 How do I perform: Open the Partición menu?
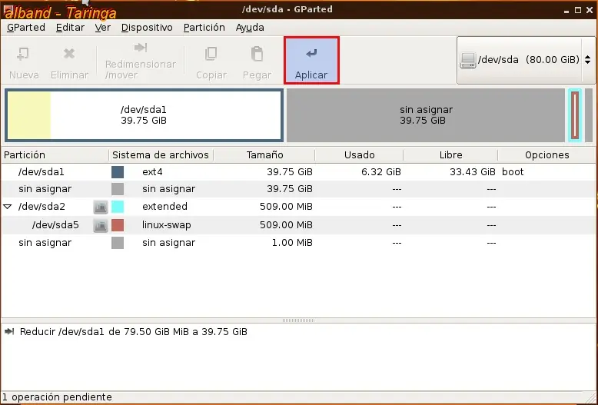pyautogui.click(x=204, y=28)
